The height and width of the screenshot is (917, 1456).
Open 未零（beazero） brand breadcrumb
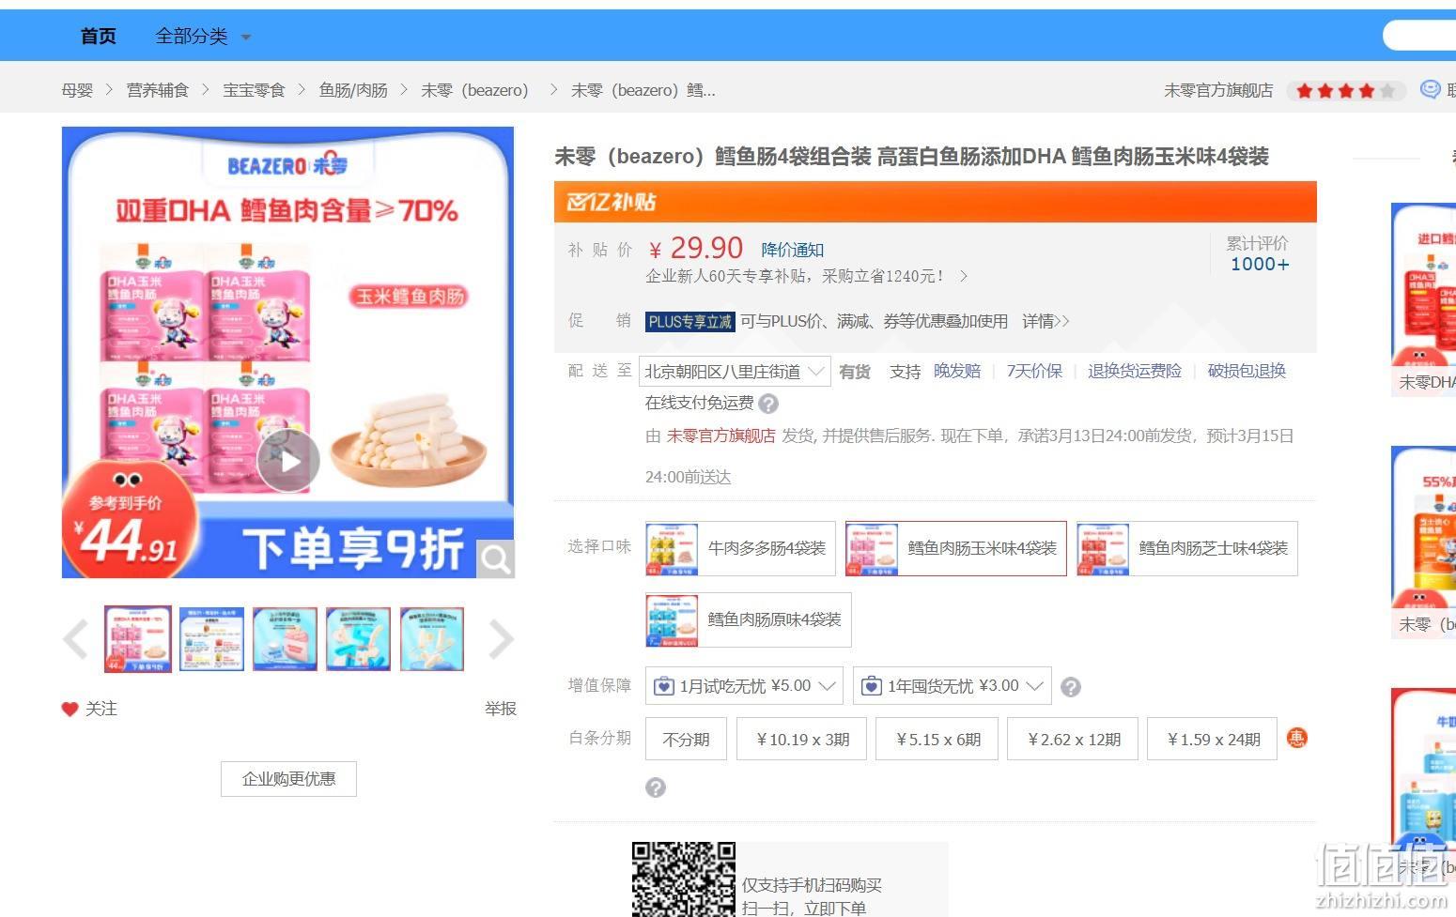pos(474,90)
